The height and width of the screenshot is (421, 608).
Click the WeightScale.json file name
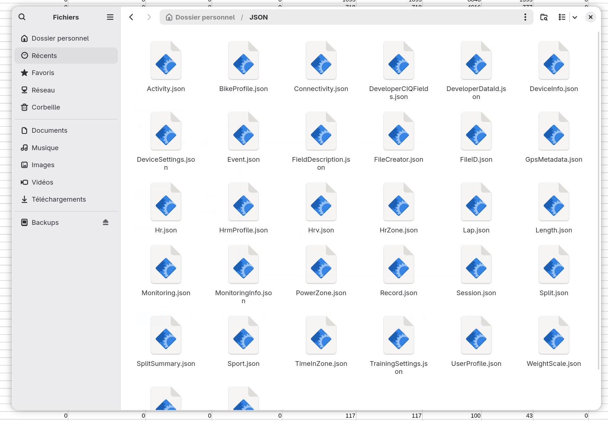click(x=554, y=364)
